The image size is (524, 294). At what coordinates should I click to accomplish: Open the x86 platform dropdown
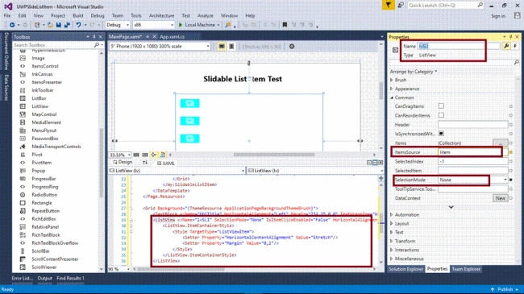153,25
